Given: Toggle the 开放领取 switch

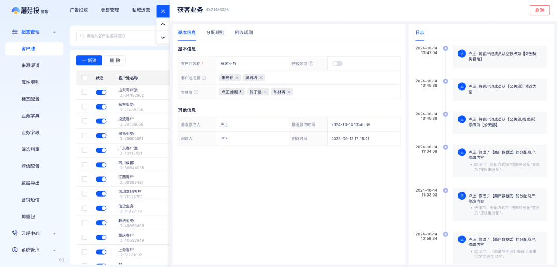Looking at the screenshot, I should pyautogui.click(x=337, y=64).
